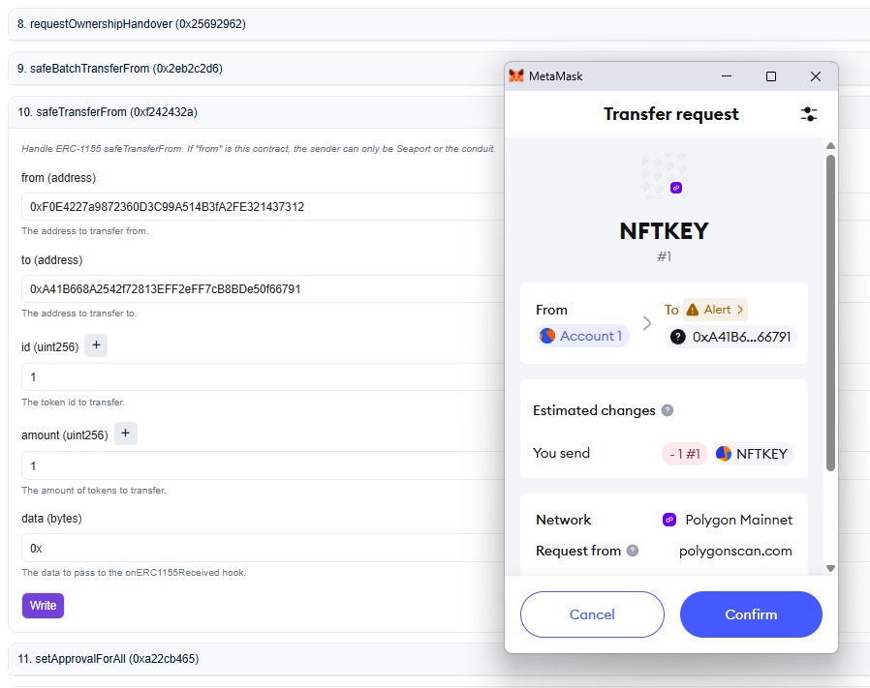This screenshot has height=688, width=870.
Task: Click the purple Write button
Action: 43,606
